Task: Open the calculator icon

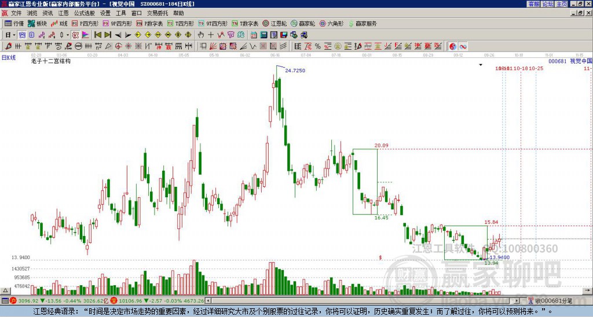Action: (x=263, y=35)
